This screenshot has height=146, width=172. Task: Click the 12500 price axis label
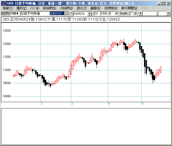[x=7, y=31]
